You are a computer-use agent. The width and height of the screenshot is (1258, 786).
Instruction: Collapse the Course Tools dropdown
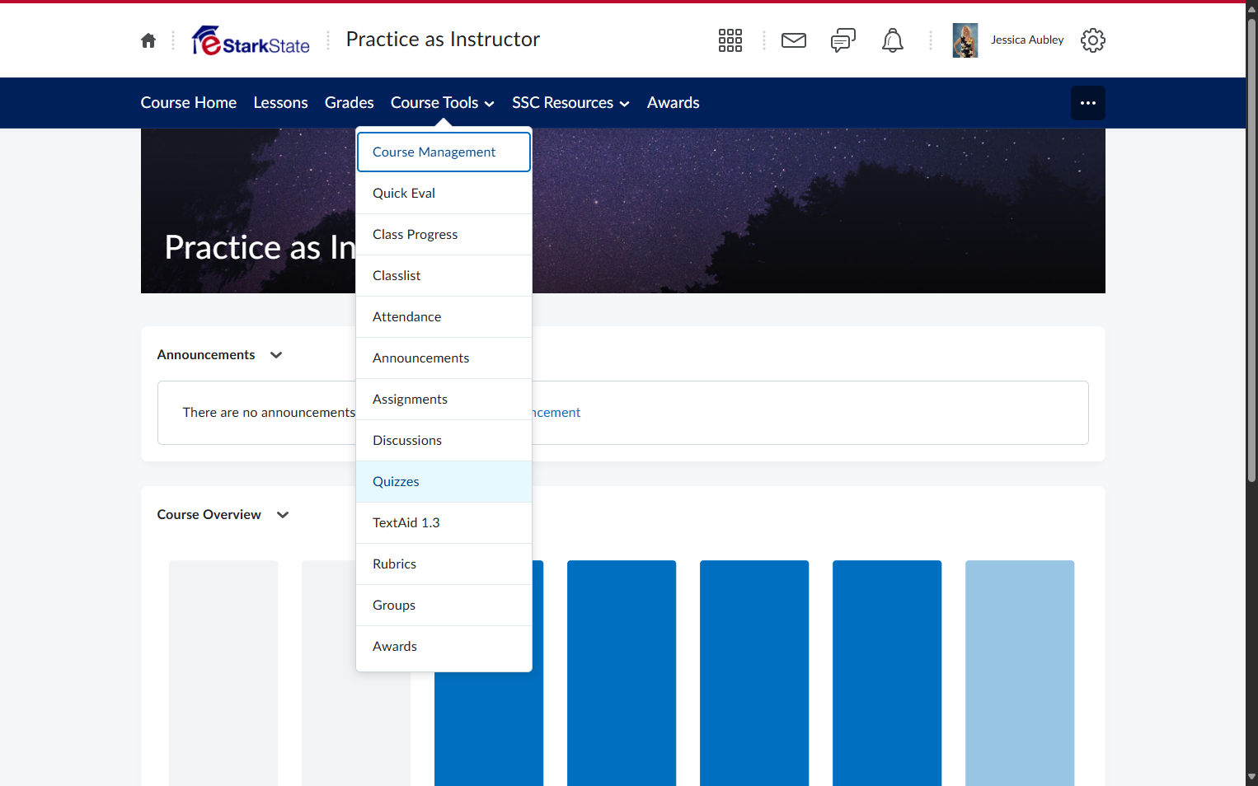tap(443, 103)
